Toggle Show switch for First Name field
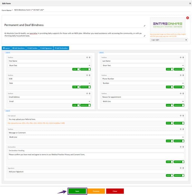 (76, 69)
